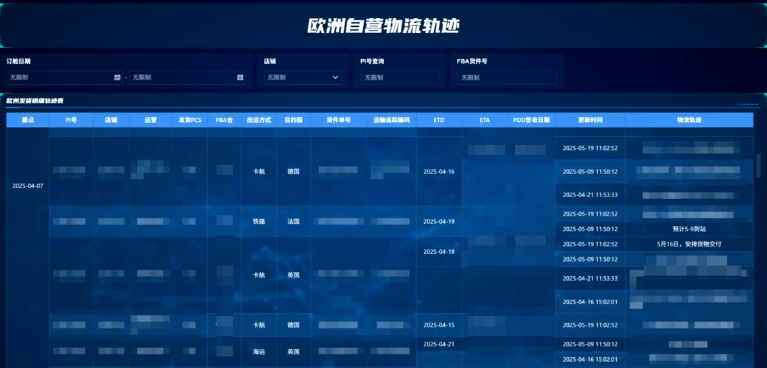Image resolution: width=767 pixels, height=368 pixels.
Task: Select the 更新时间 column header
Action: [590, 120]
